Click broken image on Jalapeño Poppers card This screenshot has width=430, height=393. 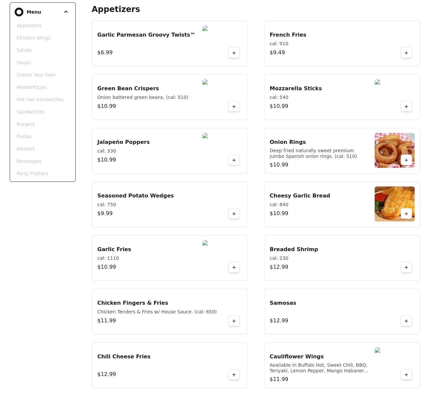(x=205, y=136)
